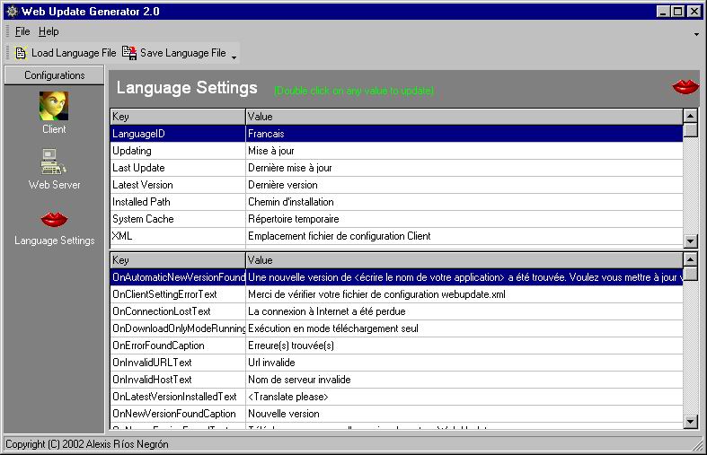Expand the toolbar options dropdown arrow
Viewport: 707px width, 455px height.
pos(234,57)
